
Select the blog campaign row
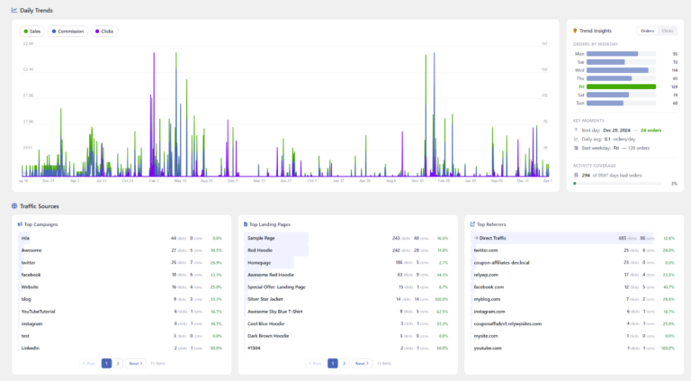coord(121,299)
